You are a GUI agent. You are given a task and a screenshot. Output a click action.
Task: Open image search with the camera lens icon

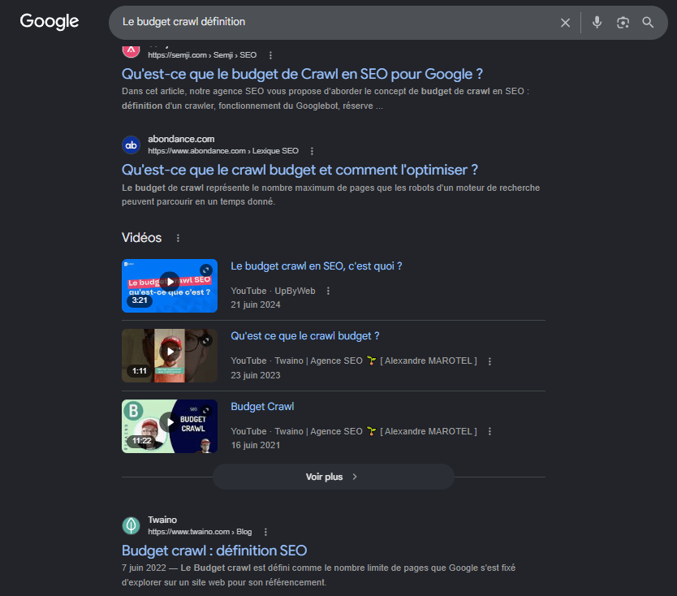(x=623, y=23)
